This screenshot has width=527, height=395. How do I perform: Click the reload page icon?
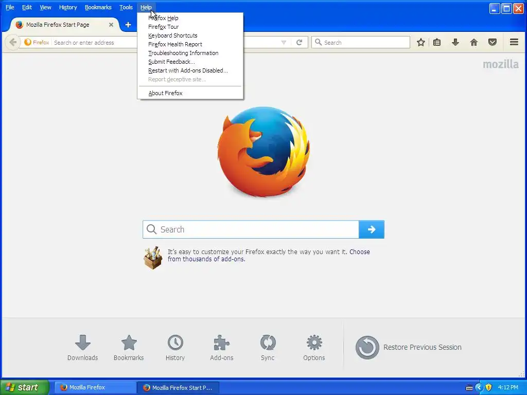299,42
